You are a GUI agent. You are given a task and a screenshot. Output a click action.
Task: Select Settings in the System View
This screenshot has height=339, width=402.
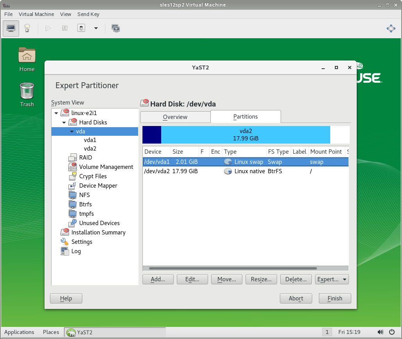[82, 242]
